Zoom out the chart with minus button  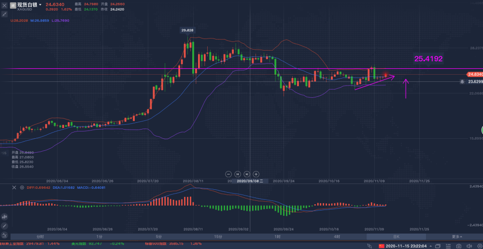(x=228, y=174)
